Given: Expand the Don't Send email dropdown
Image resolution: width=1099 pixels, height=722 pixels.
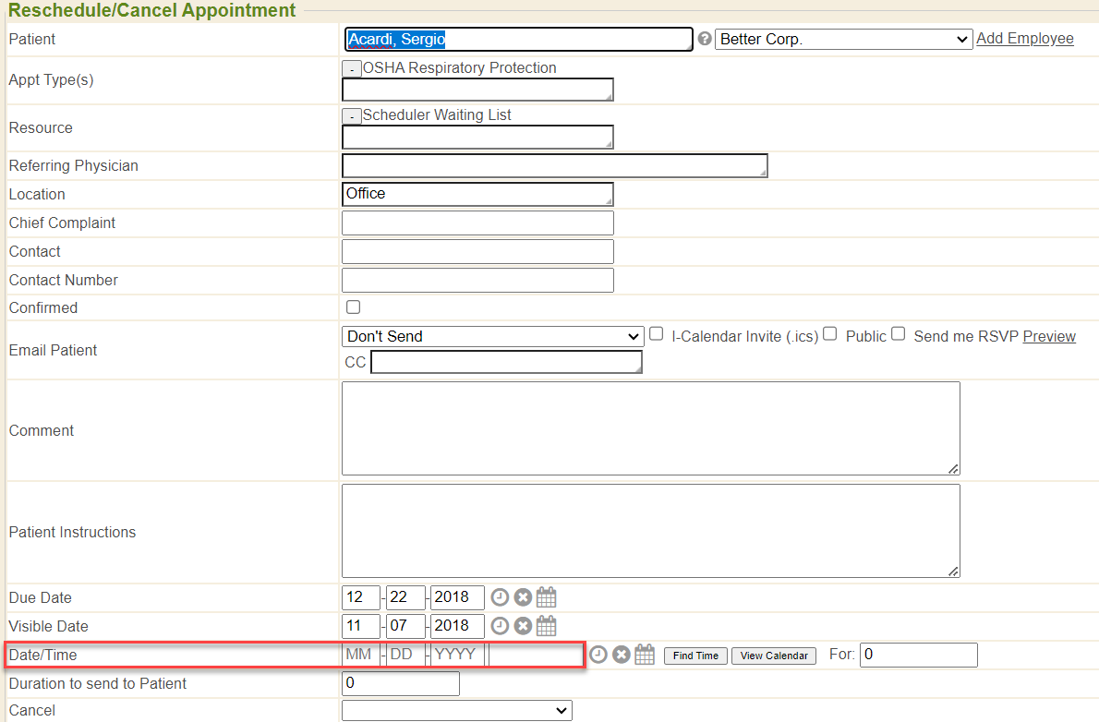Looking at the screenshot, I should click(x=492, y=336).
